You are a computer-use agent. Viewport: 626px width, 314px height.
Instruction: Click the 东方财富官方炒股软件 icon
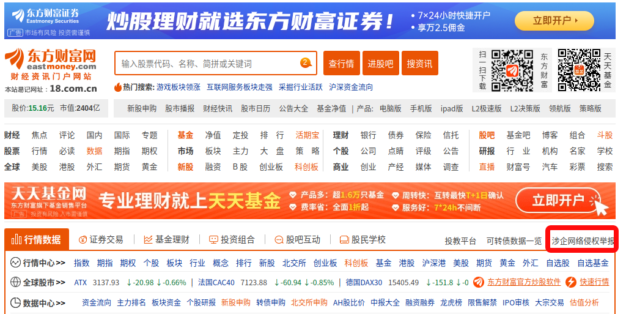(479, 282)
